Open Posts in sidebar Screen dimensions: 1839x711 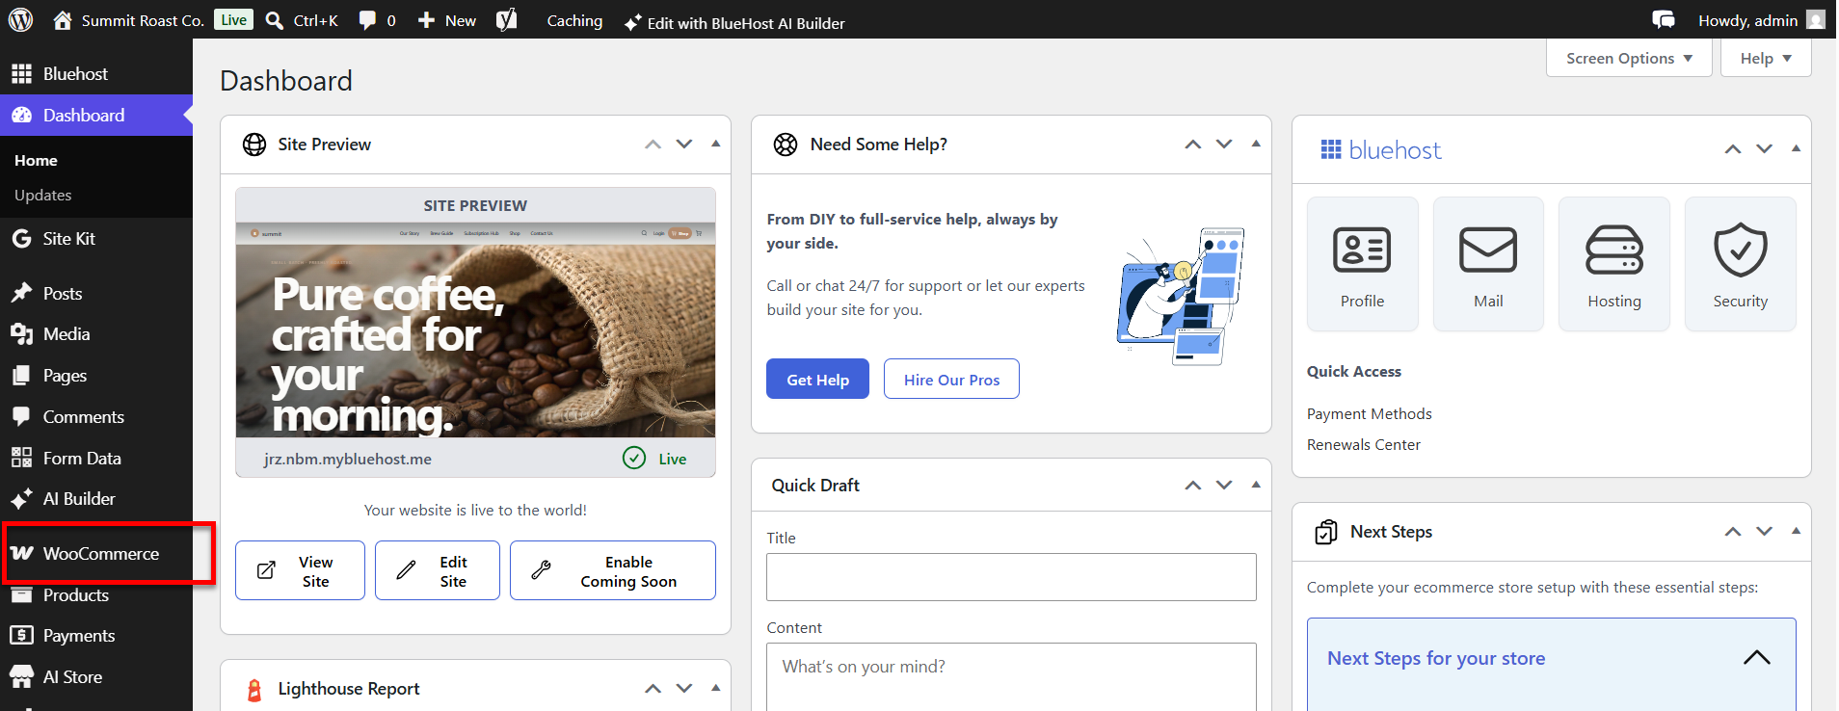point(96,294)
